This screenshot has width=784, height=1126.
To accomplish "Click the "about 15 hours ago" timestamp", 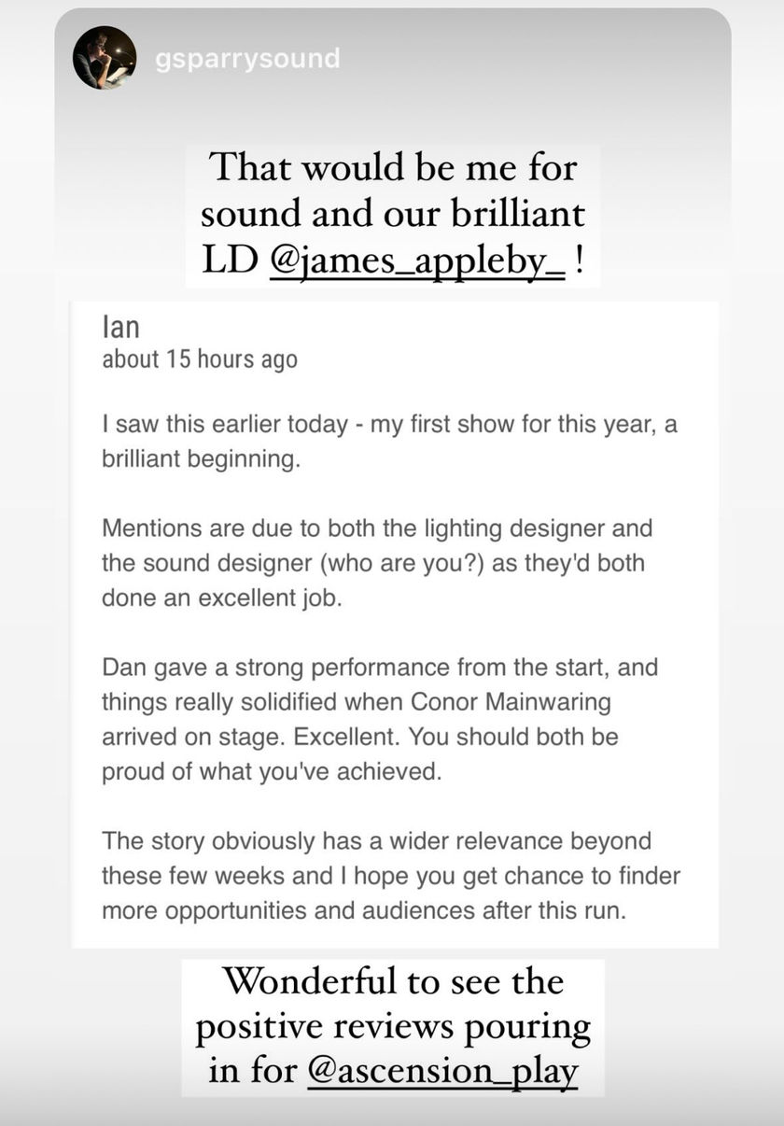I will click(199, 359).
